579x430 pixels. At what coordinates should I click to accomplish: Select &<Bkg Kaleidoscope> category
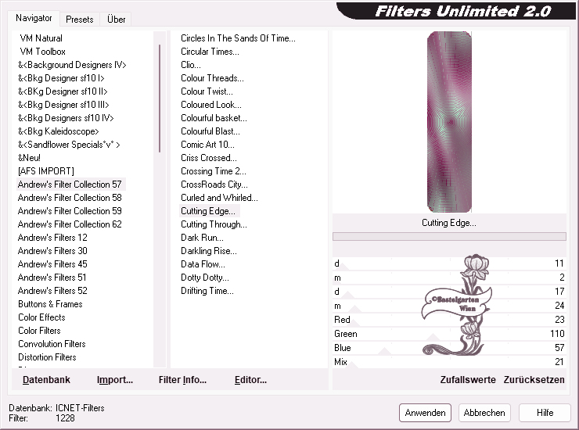click(59, 131)
